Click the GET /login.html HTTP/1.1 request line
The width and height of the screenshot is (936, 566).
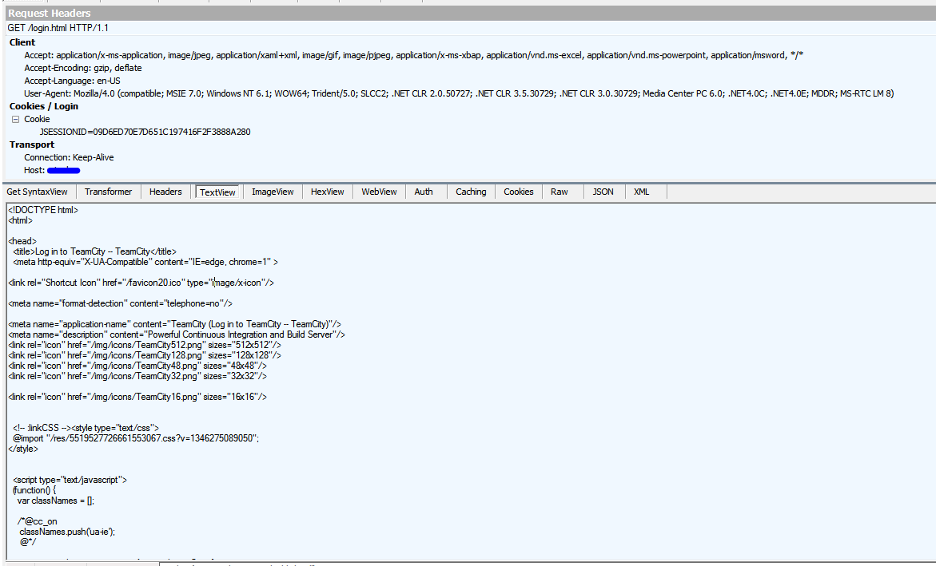tap(58, 28)
